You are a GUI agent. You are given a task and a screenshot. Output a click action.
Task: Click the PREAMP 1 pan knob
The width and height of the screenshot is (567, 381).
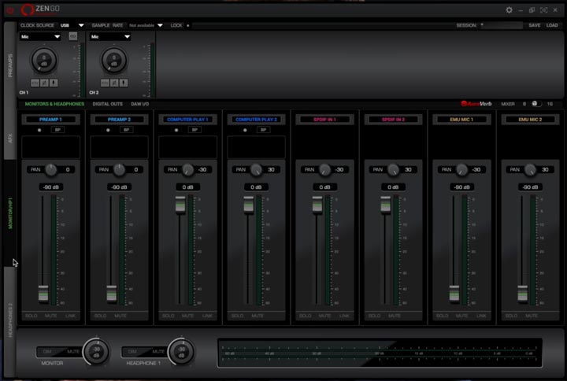click(x=51, y=169)
